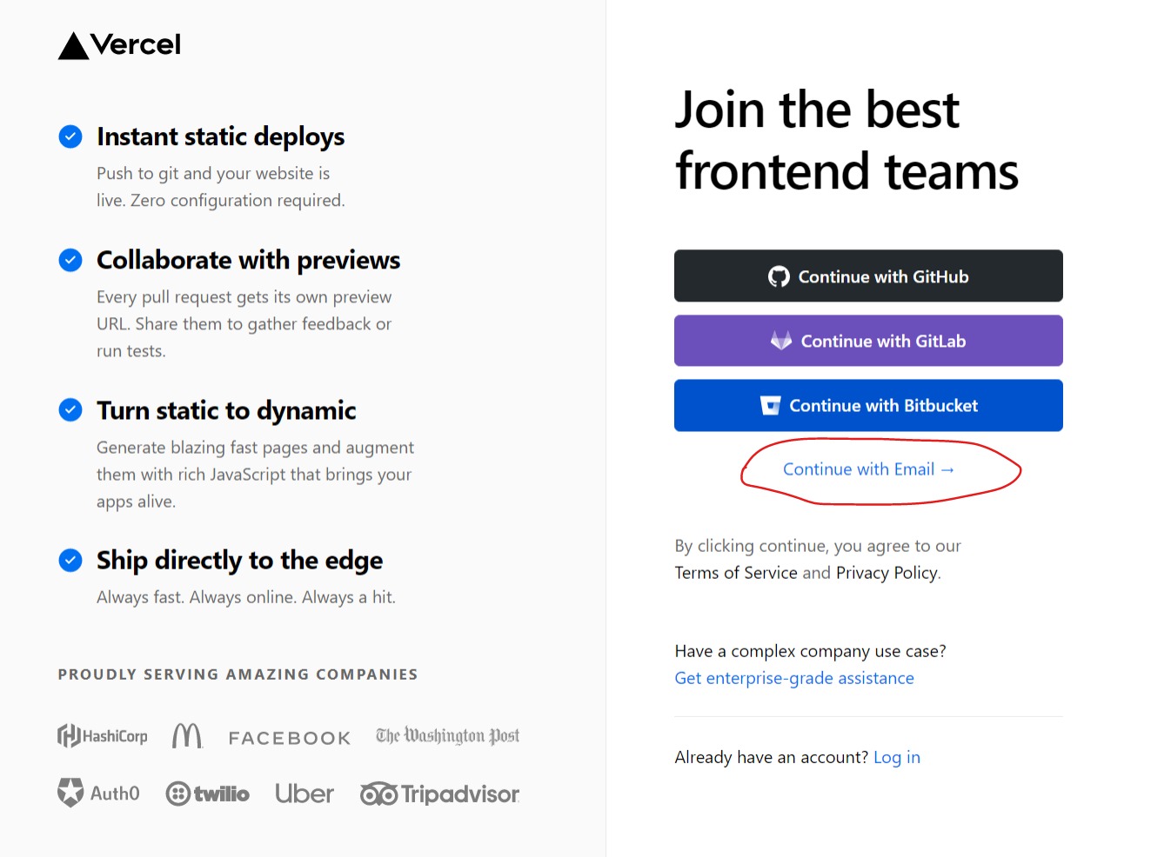This screenshot has width=1171, height=857.
Task: Click the Vercel triangle logo
Action: click(74, 46)
